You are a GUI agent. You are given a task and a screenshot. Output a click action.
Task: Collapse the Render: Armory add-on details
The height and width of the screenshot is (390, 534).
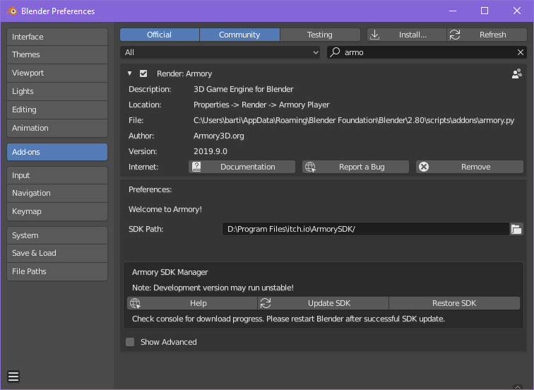129,73
